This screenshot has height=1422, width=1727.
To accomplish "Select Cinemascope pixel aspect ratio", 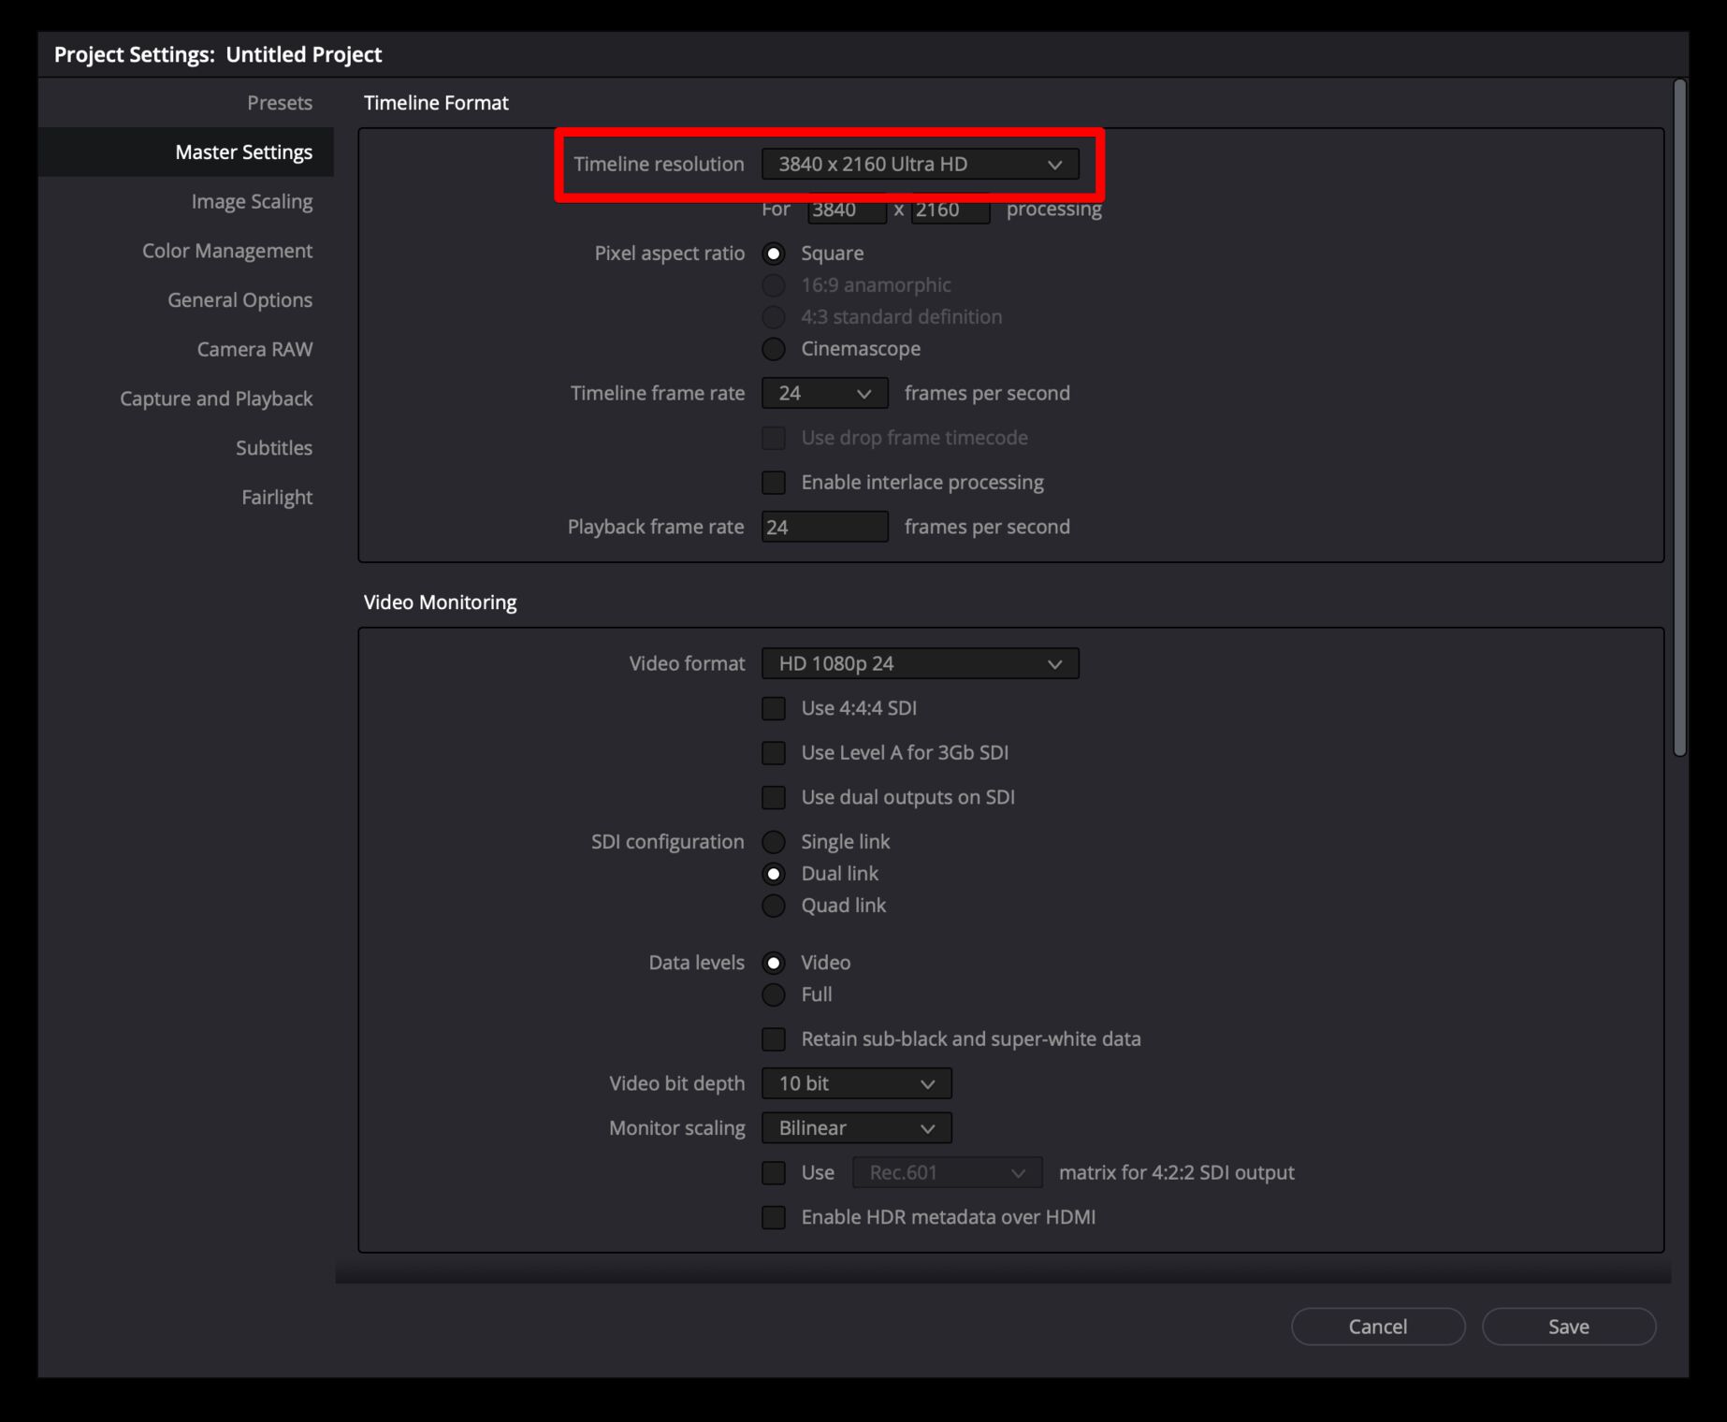I will tap(774, 349).
